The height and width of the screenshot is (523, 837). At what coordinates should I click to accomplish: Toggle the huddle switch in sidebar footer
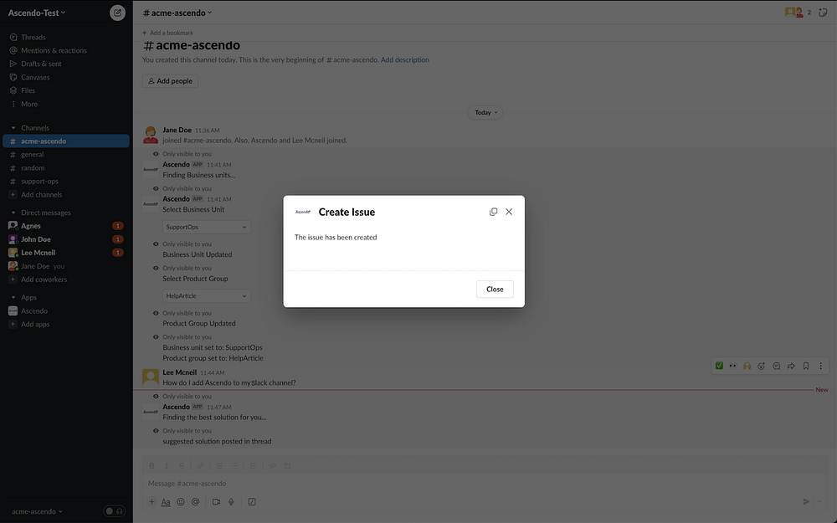tap(114, 511)
